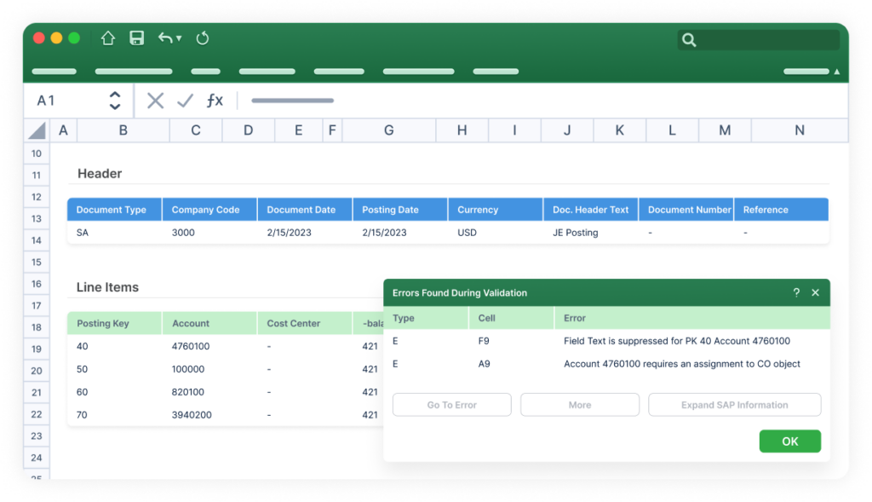Click the Home icon in the title bar
Image resolution: width=872 pixels, height=502 pixels.
(107, 38)
